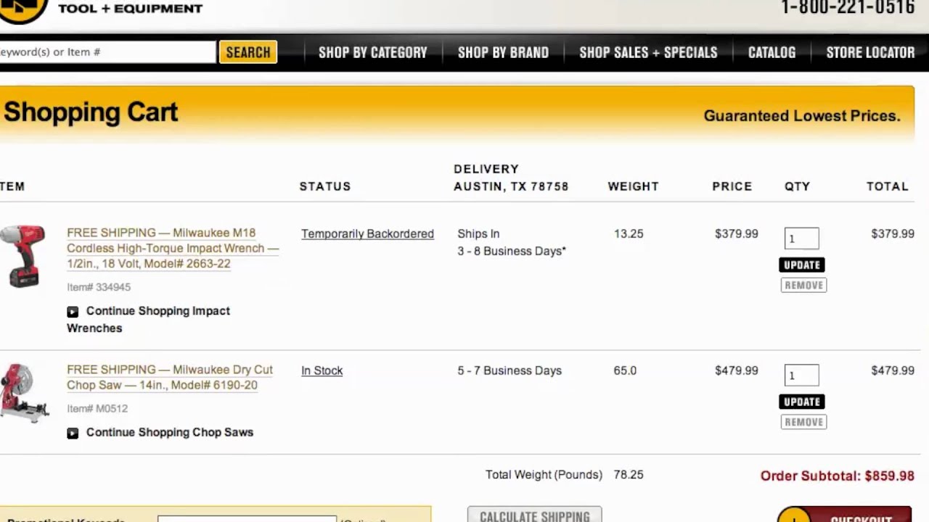Image resolution: width=929 pixels, height=522 pixels.
Task: Click the yellow SEARCH button
Action: click(248, 52)
